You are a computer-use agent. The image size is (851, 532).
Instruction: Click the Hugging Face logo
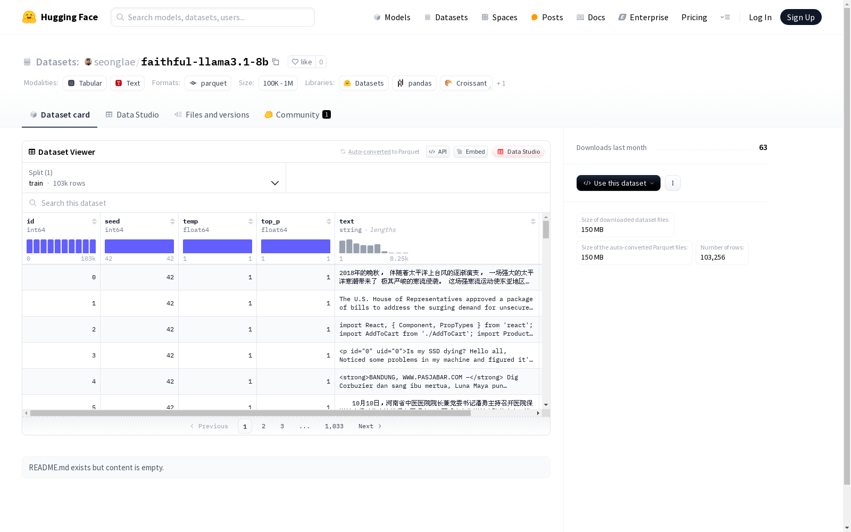[60, 17]
